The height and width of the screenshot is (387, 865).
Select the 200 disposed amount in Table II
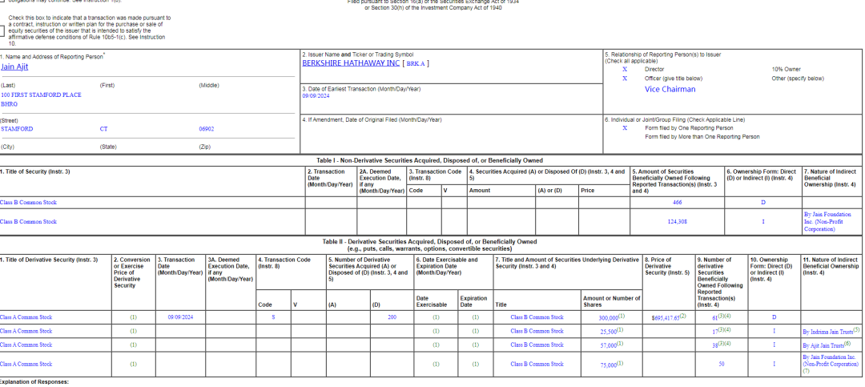(x=392, y=317)
